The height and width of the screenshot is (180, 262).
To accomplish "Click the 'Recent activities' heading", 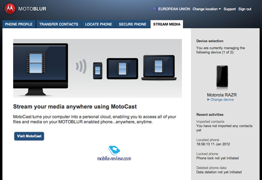I will coord(210,115).
